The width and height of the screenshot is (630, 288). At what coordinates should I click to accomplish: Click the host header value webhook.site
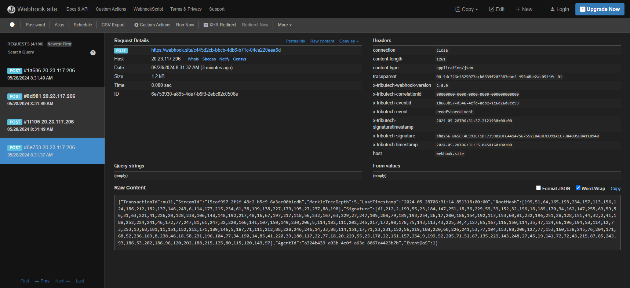tap(450, 154)
